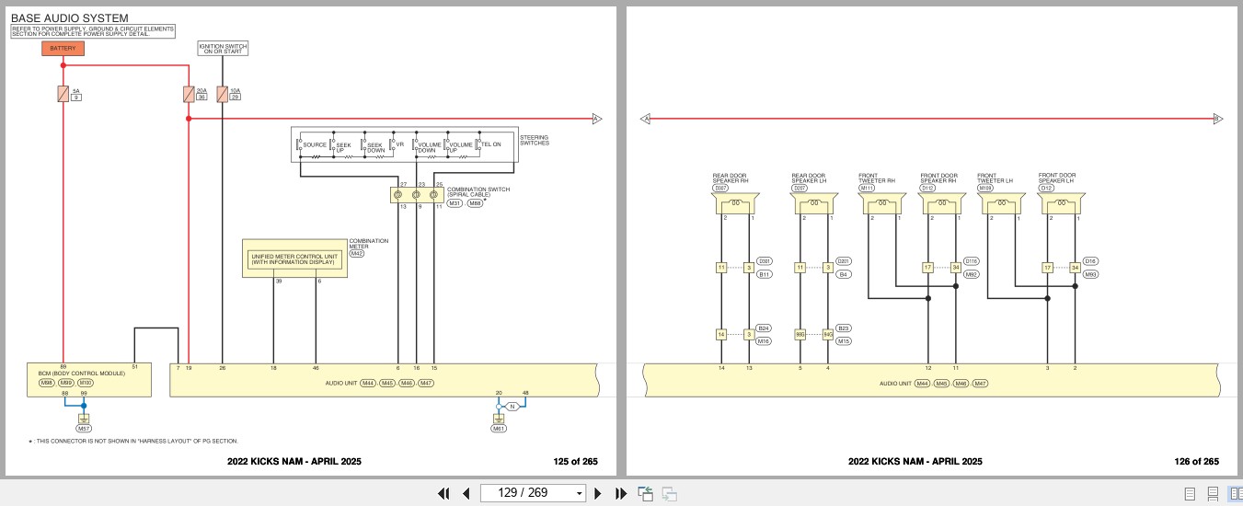Click connector tag M88
Viewport: 1243px width, 506px height.
[475, 203]
